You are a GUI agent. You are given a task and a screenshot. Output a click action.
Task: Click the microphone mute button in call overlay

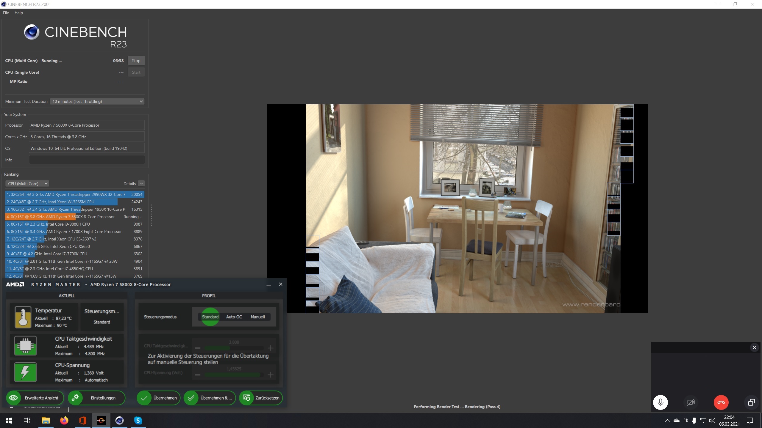coord(660,402)
